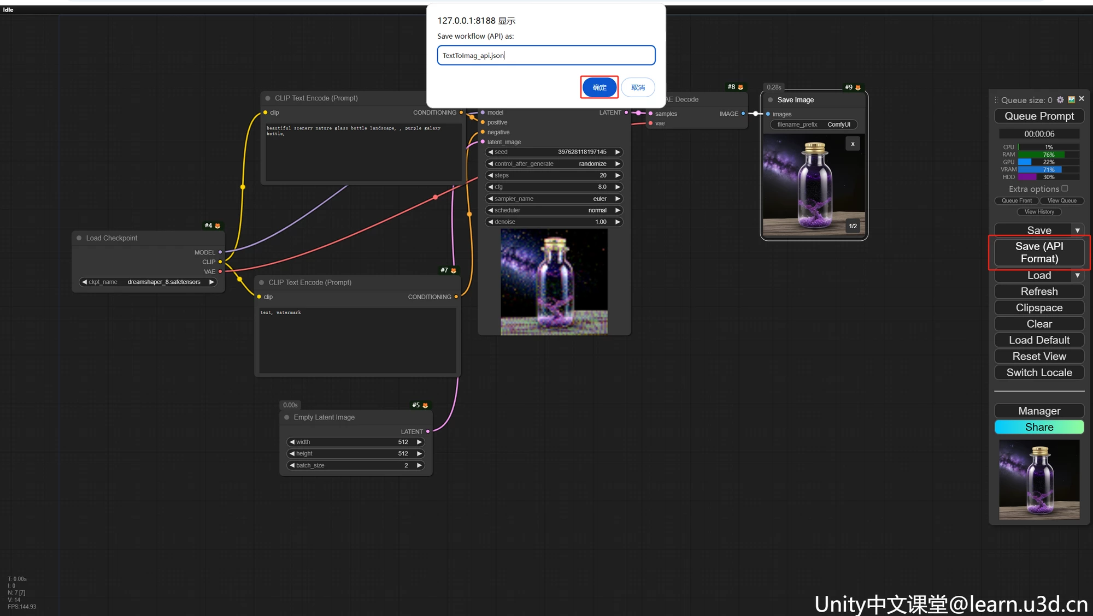The width and height of the screenshot is (1093, 616).
Task: Click the fox badge on node #4
Action: (x=218, y=226)
